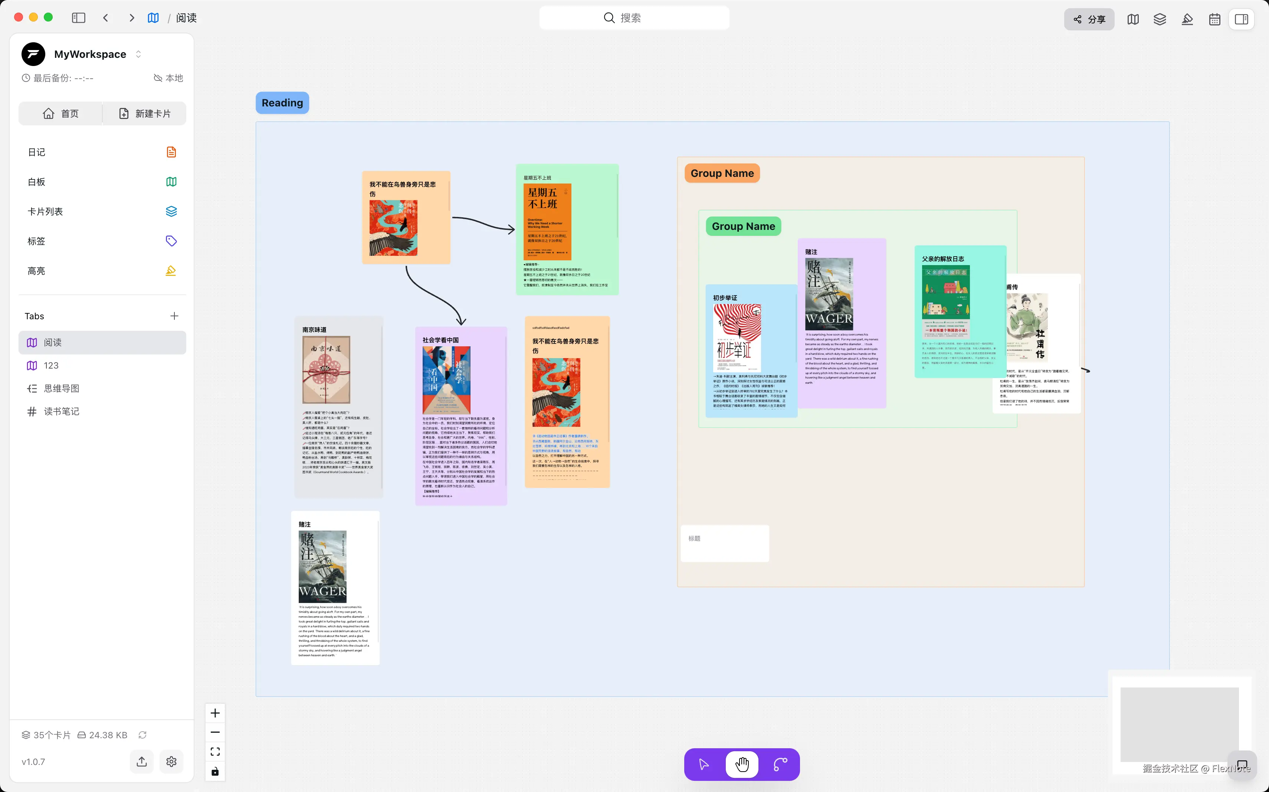Select the connector line tool
Image resolution: width=1269 pixels, height=792 pixels.
[780, 764]
